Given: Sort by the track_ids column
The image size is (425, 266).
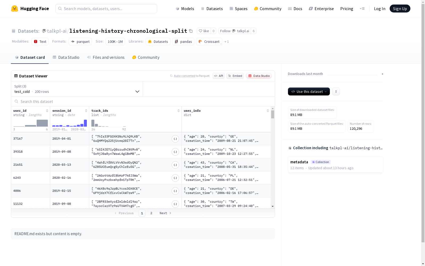Looking at the screenshot, I should click(x=178, y=111).
